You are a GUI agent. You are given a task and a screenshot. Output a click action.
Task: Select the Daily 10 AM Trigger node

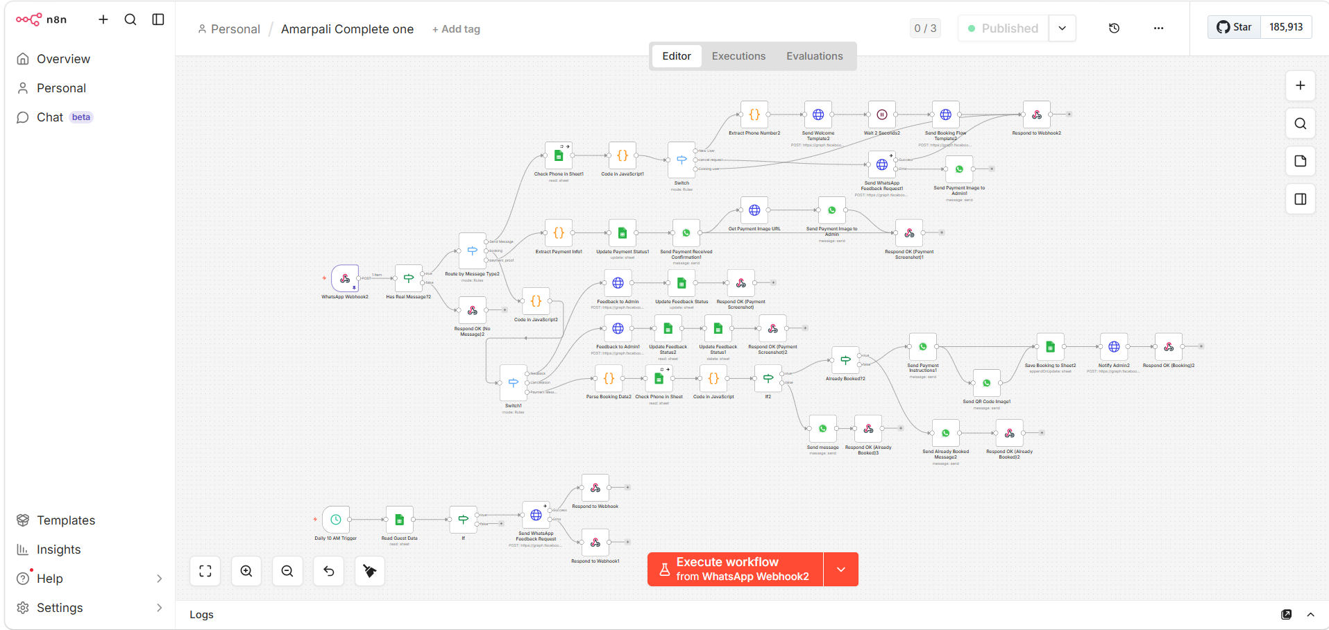[336, 519]
